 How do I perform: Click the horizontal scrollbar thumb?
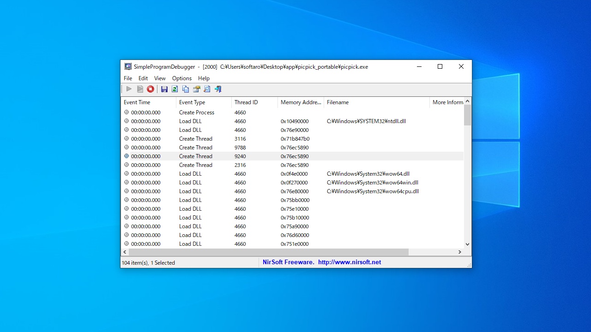coord(269,252)
